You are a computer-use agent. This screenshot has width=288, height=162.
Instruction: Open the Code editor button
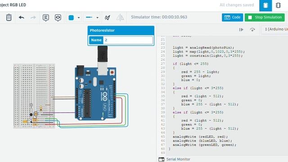232,17
